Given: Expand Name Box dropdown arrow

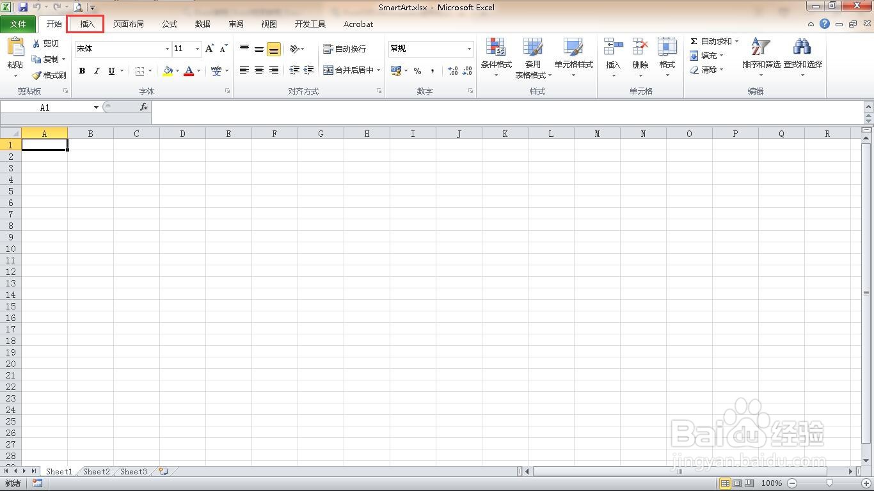Looking at the screenshot, I should tap(96, 107).
